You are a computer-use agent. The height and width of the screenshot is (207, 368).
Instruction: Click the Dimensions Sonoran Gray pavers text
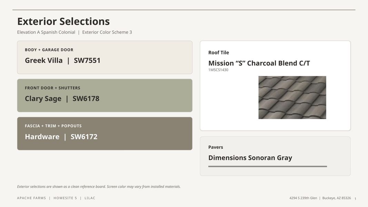pos(250,158)
